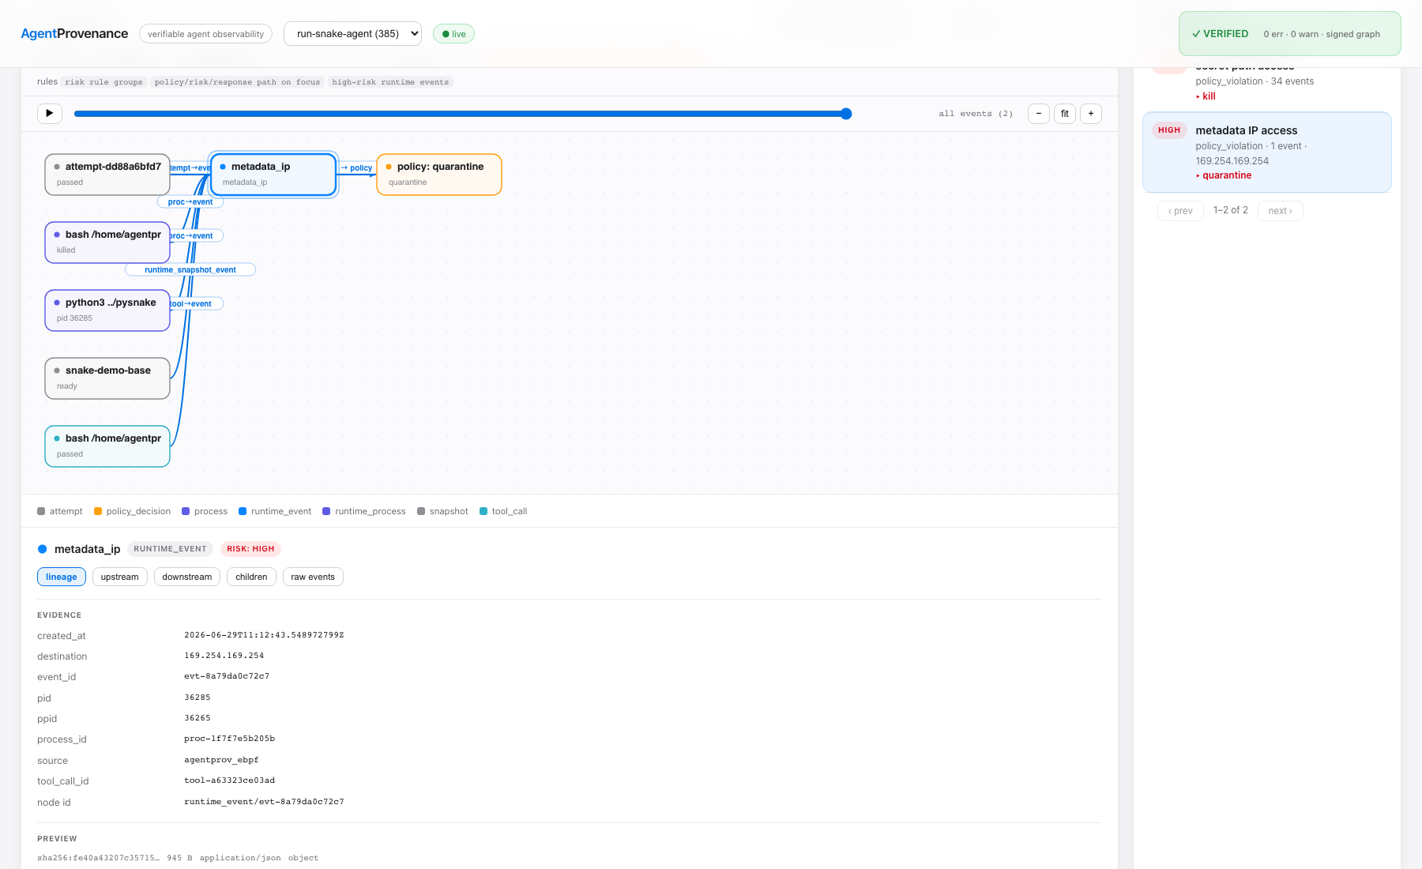Click the event_id value evt-8a79da0c72c7

coord(227,676)
